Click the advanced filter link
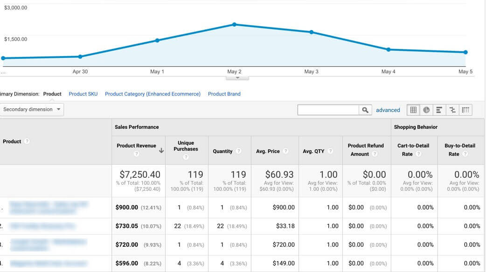Image resolution: width=486 pixels, height=272 pixels. (388, 110)
